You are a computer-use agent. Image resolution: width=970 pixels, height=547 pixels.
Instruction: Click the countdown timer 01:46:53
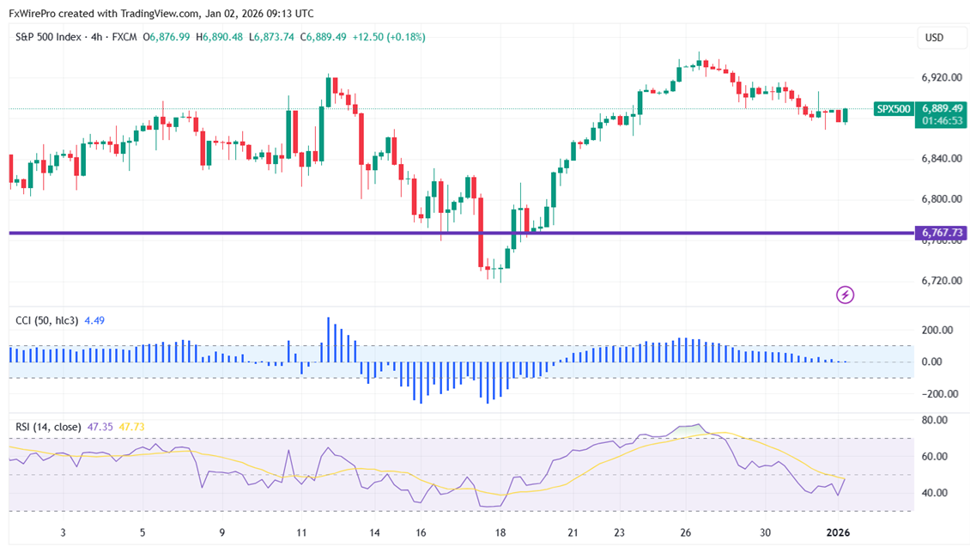pos(942,121)
